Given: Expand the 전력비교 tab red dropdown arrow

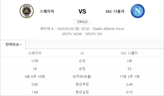Looking at the screenshot, I should coord(21,45).
